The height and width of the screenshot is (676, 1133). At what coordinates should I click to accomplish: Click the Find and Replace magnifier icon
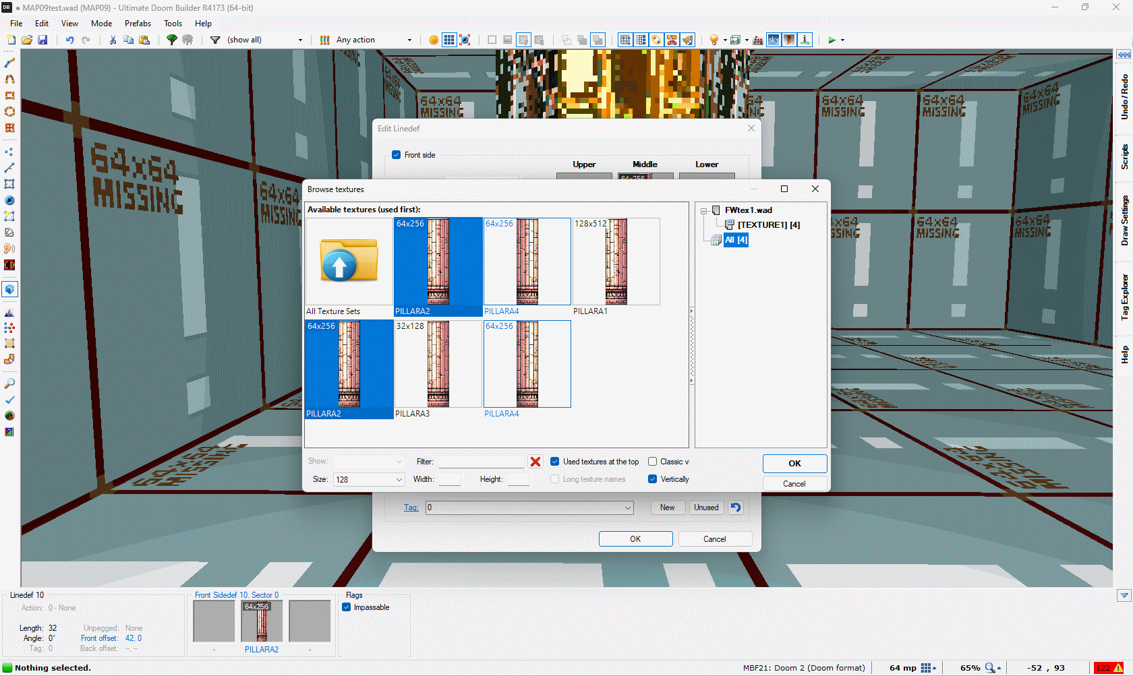click(x=9, y=383)
